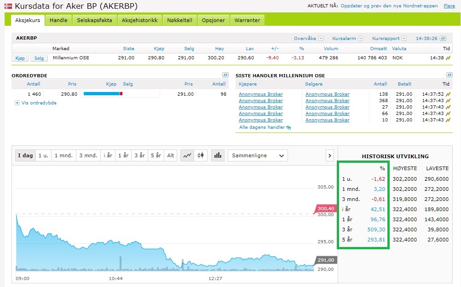Click the Omsatt column header

click(378, 48)
